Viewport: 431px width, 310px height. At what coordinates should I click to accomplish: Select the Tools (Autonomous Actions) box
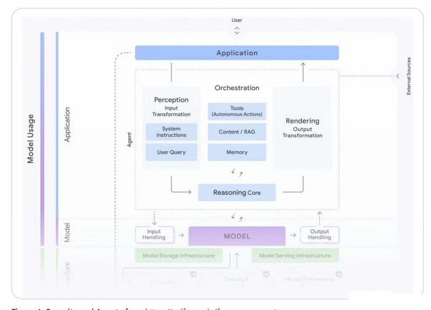pos(237,111)
